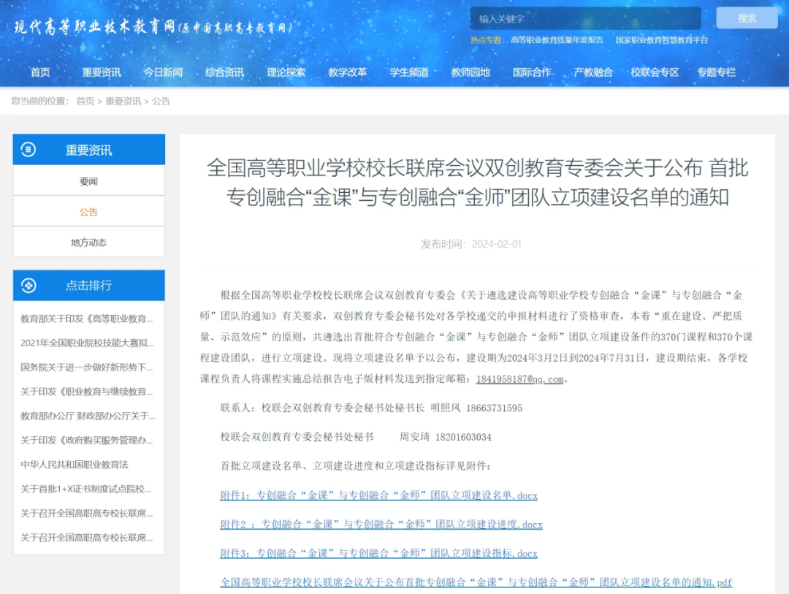
Task: Switch to the 学生频道 section
Action: click(x=410, y=72)
